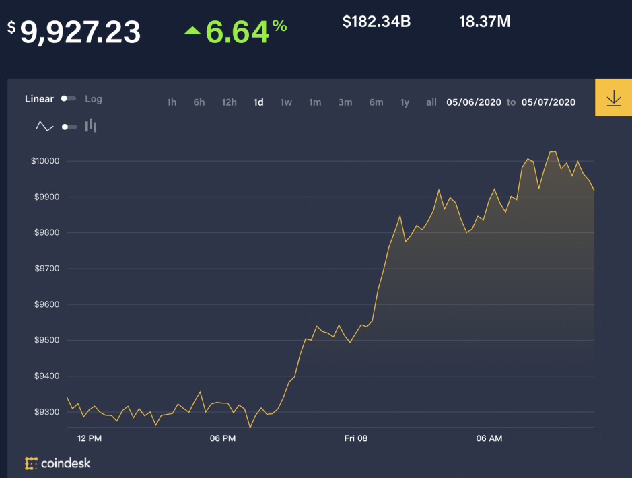Show the 1m time range

click(x=315, y=102)
